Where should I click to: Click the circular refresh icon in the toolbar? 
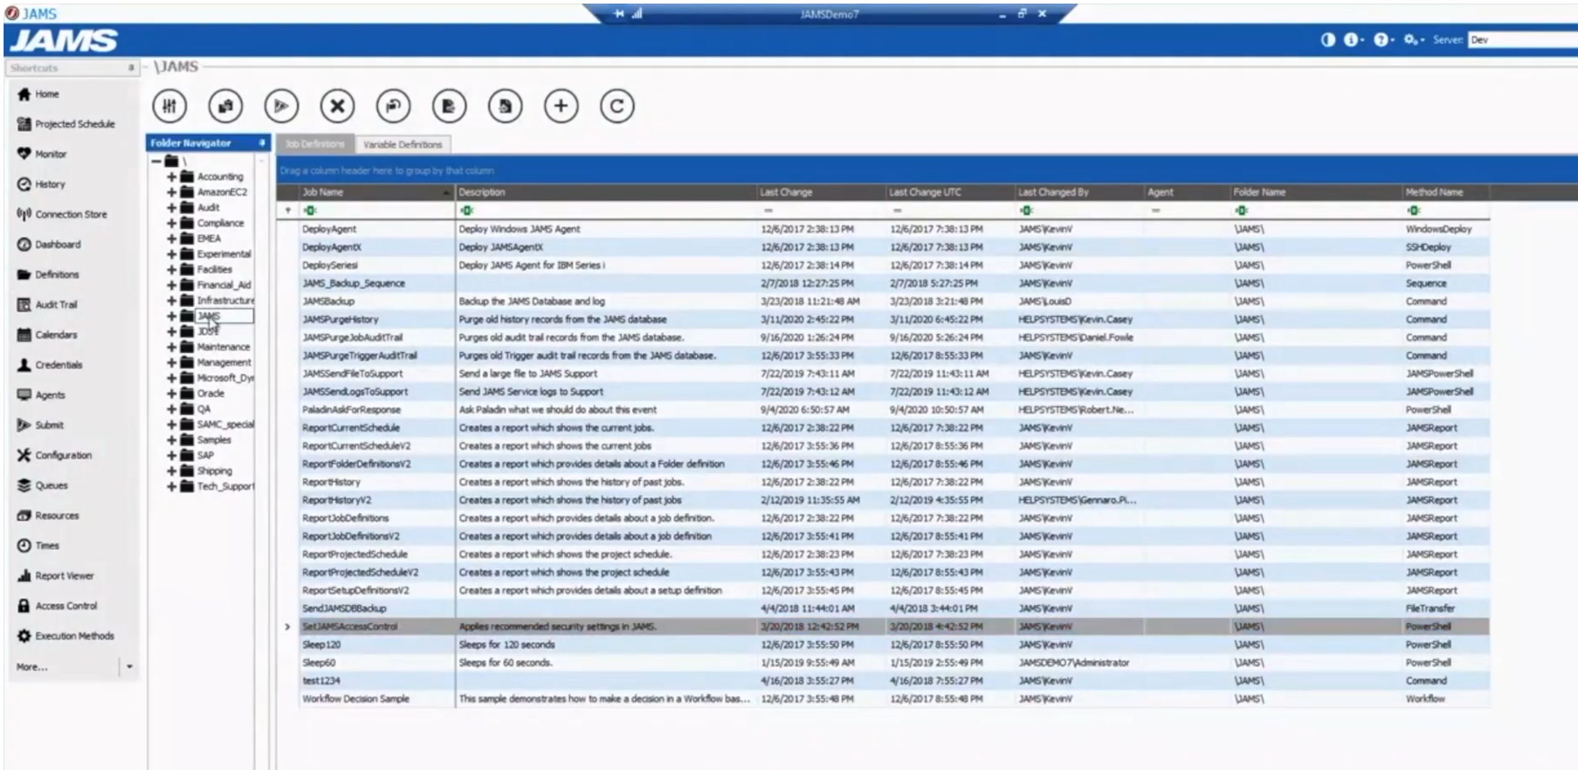617,106
